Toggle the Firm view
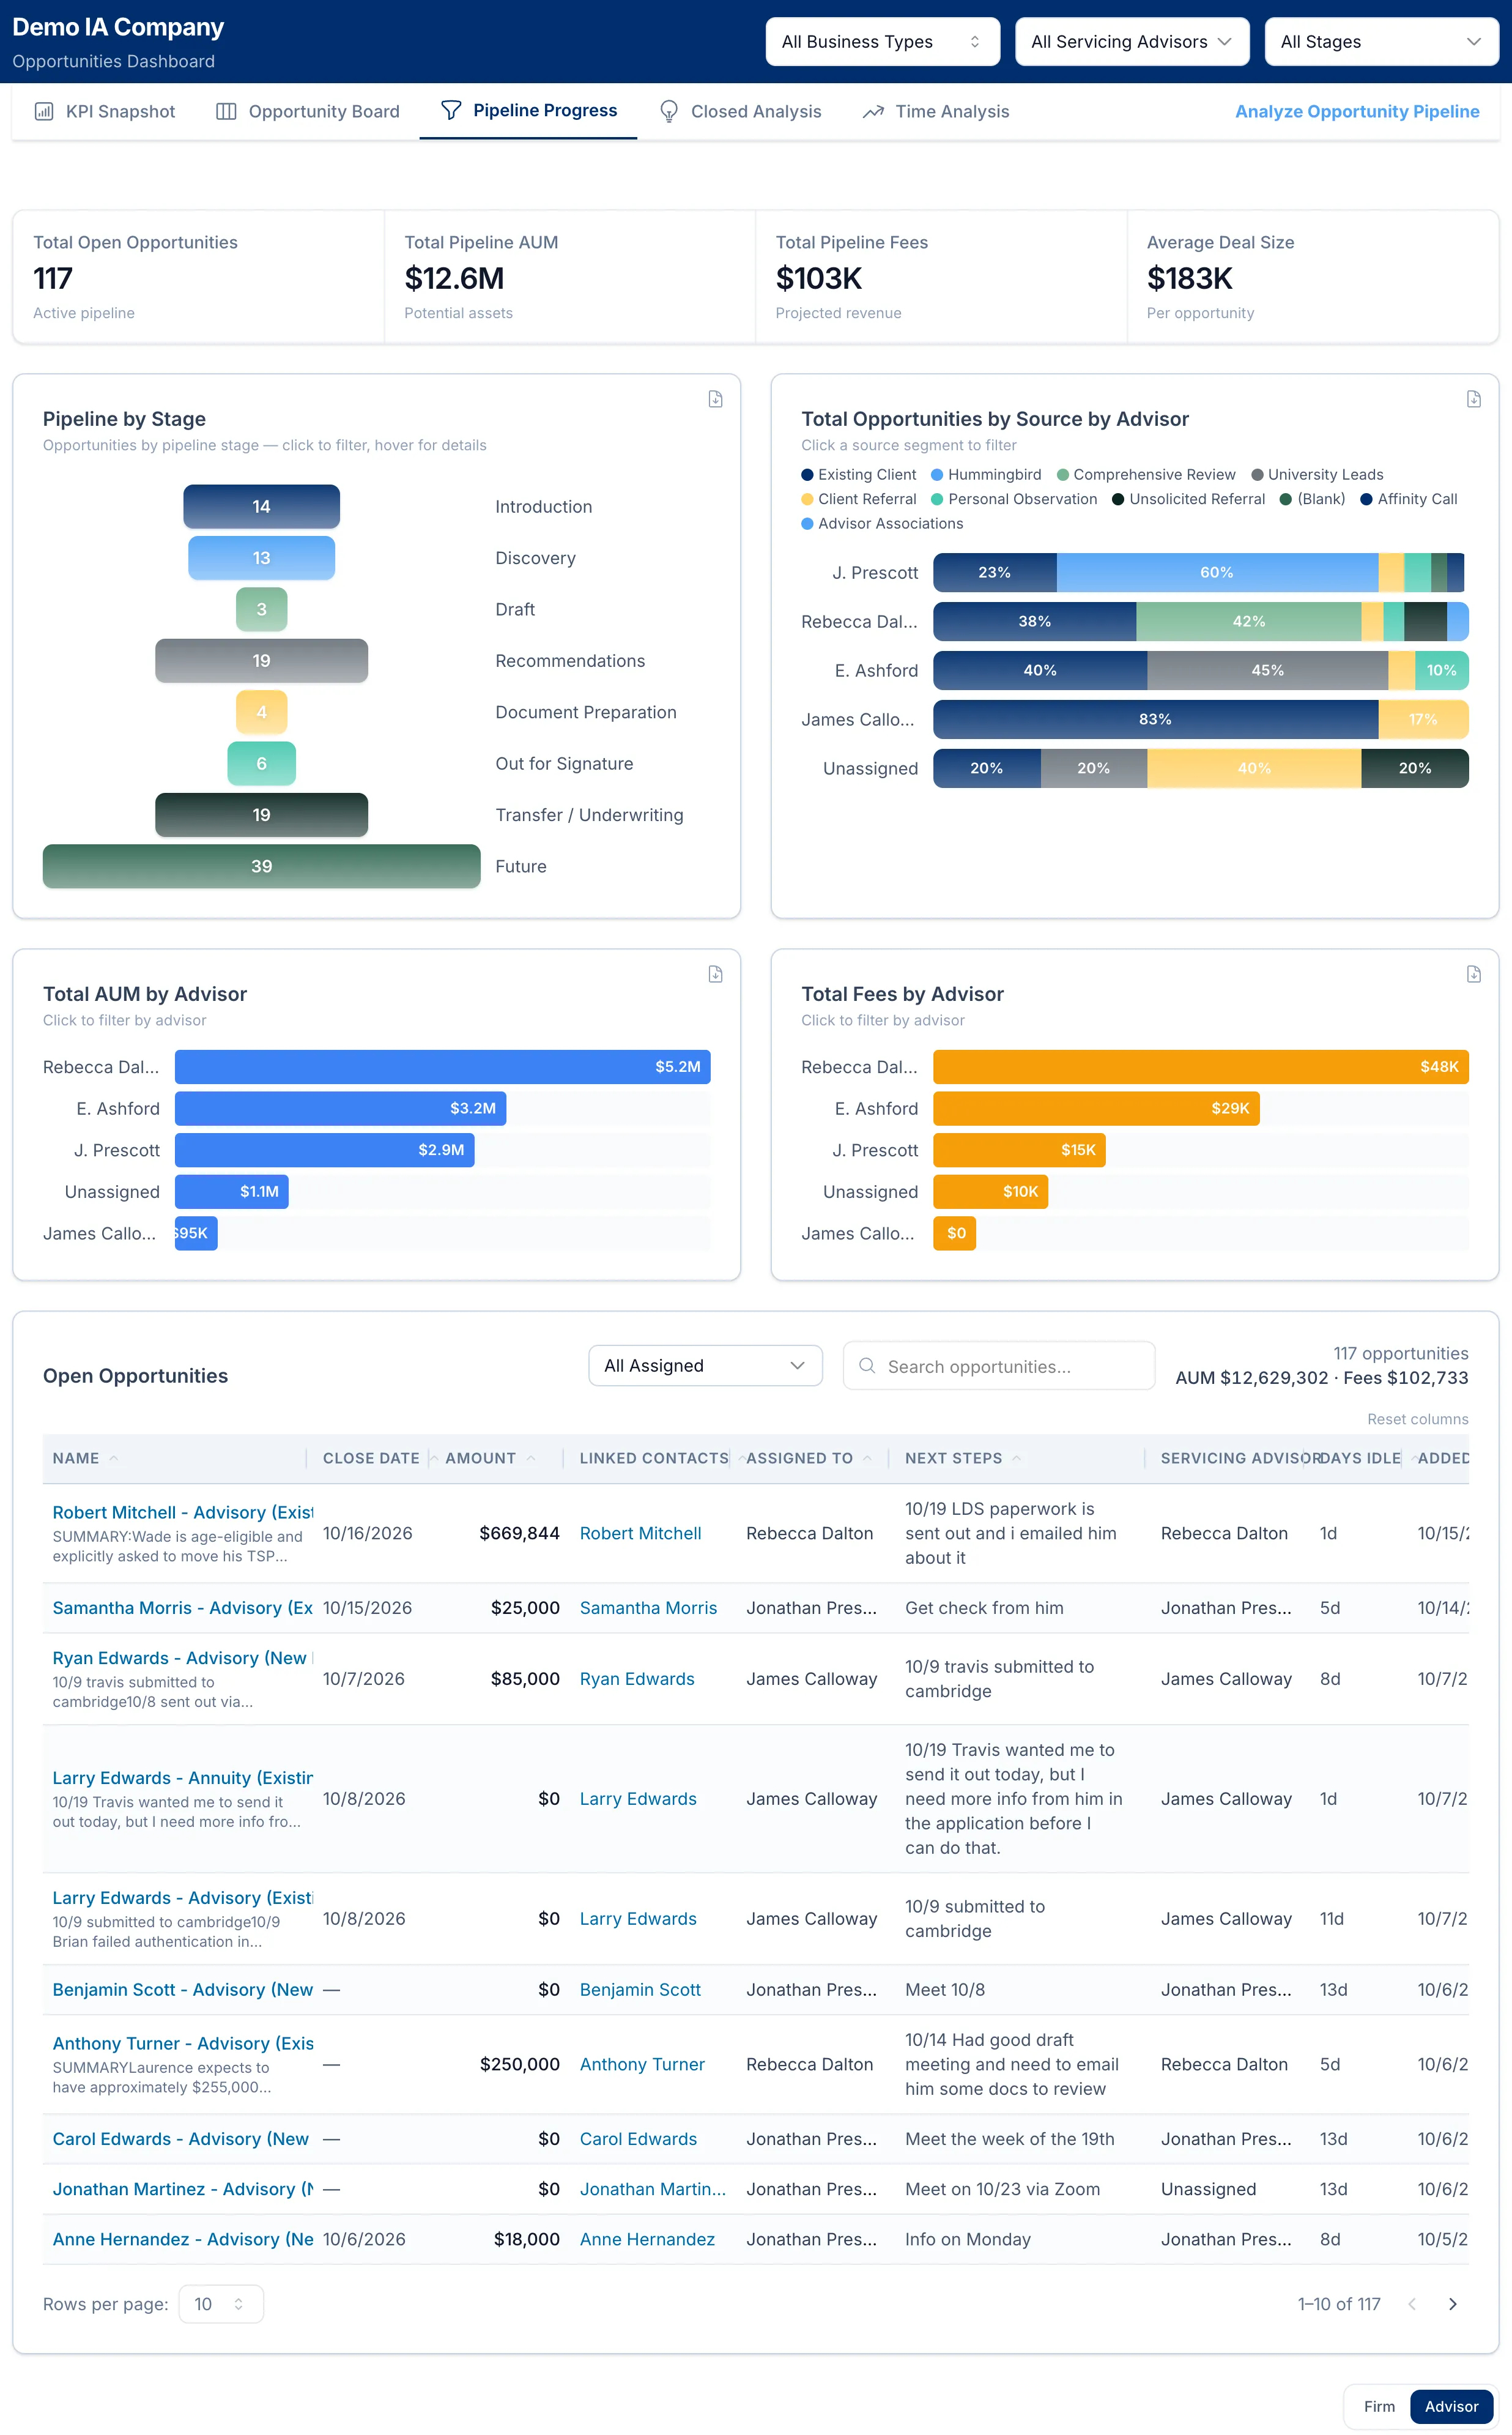The width and height of the screenshot is (1512, 2435). 1379,2406
